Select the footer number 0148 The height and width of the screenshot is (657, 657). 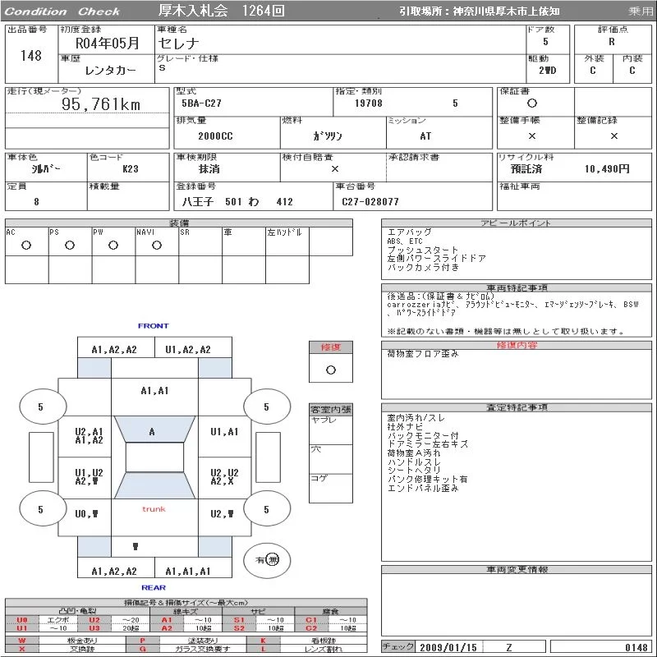[636, 647]
